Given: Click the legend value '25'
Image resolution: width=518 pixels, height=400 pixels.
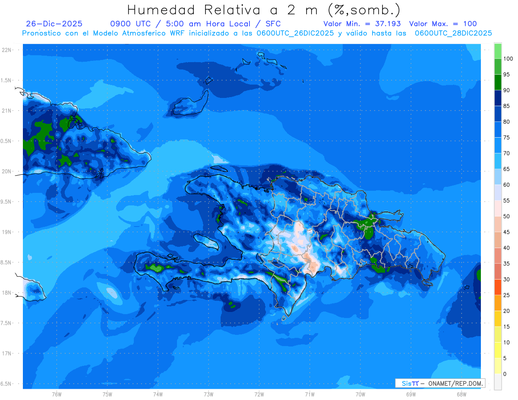Looking at the screenshot, I should click(506, 295).
